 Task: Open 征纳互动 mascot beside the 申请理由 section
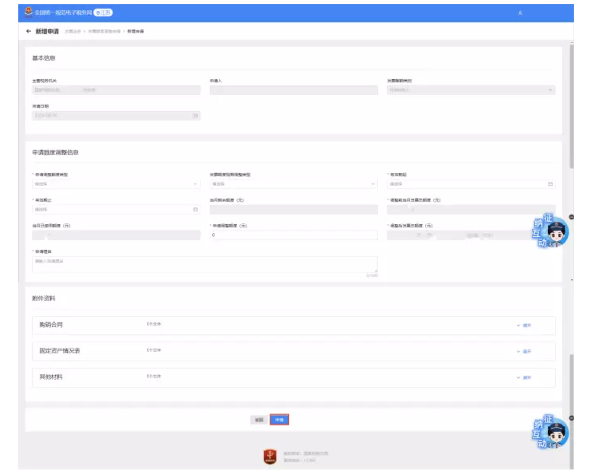coord(552,233)
